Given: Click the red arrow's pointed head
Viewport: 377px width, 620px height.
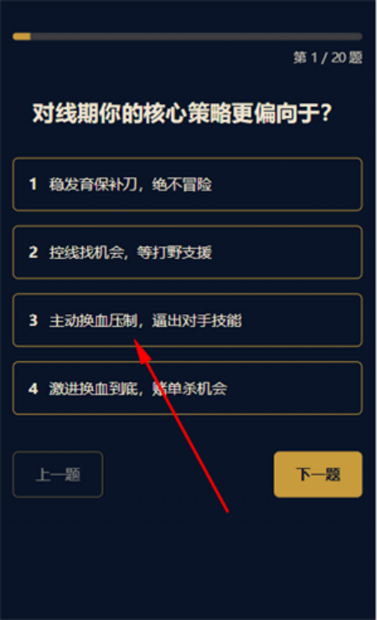Looking at the screenshot, I should click(x=140, y=348).
